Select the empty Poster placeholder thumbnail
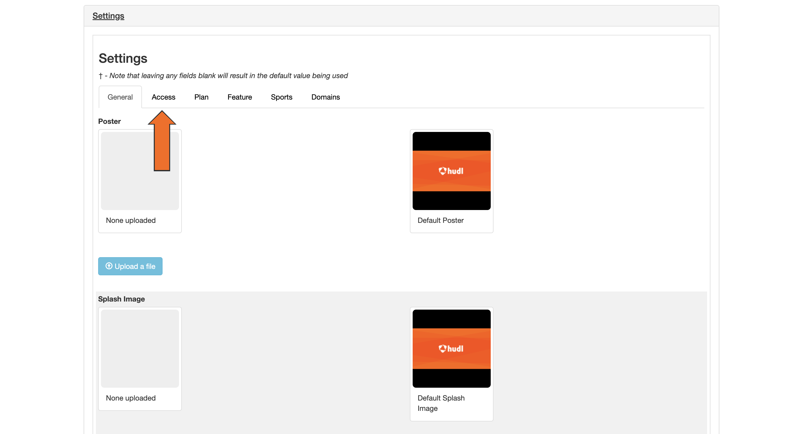Image resolution: width=803 pixels, height=434 pixels. point(140,171)
